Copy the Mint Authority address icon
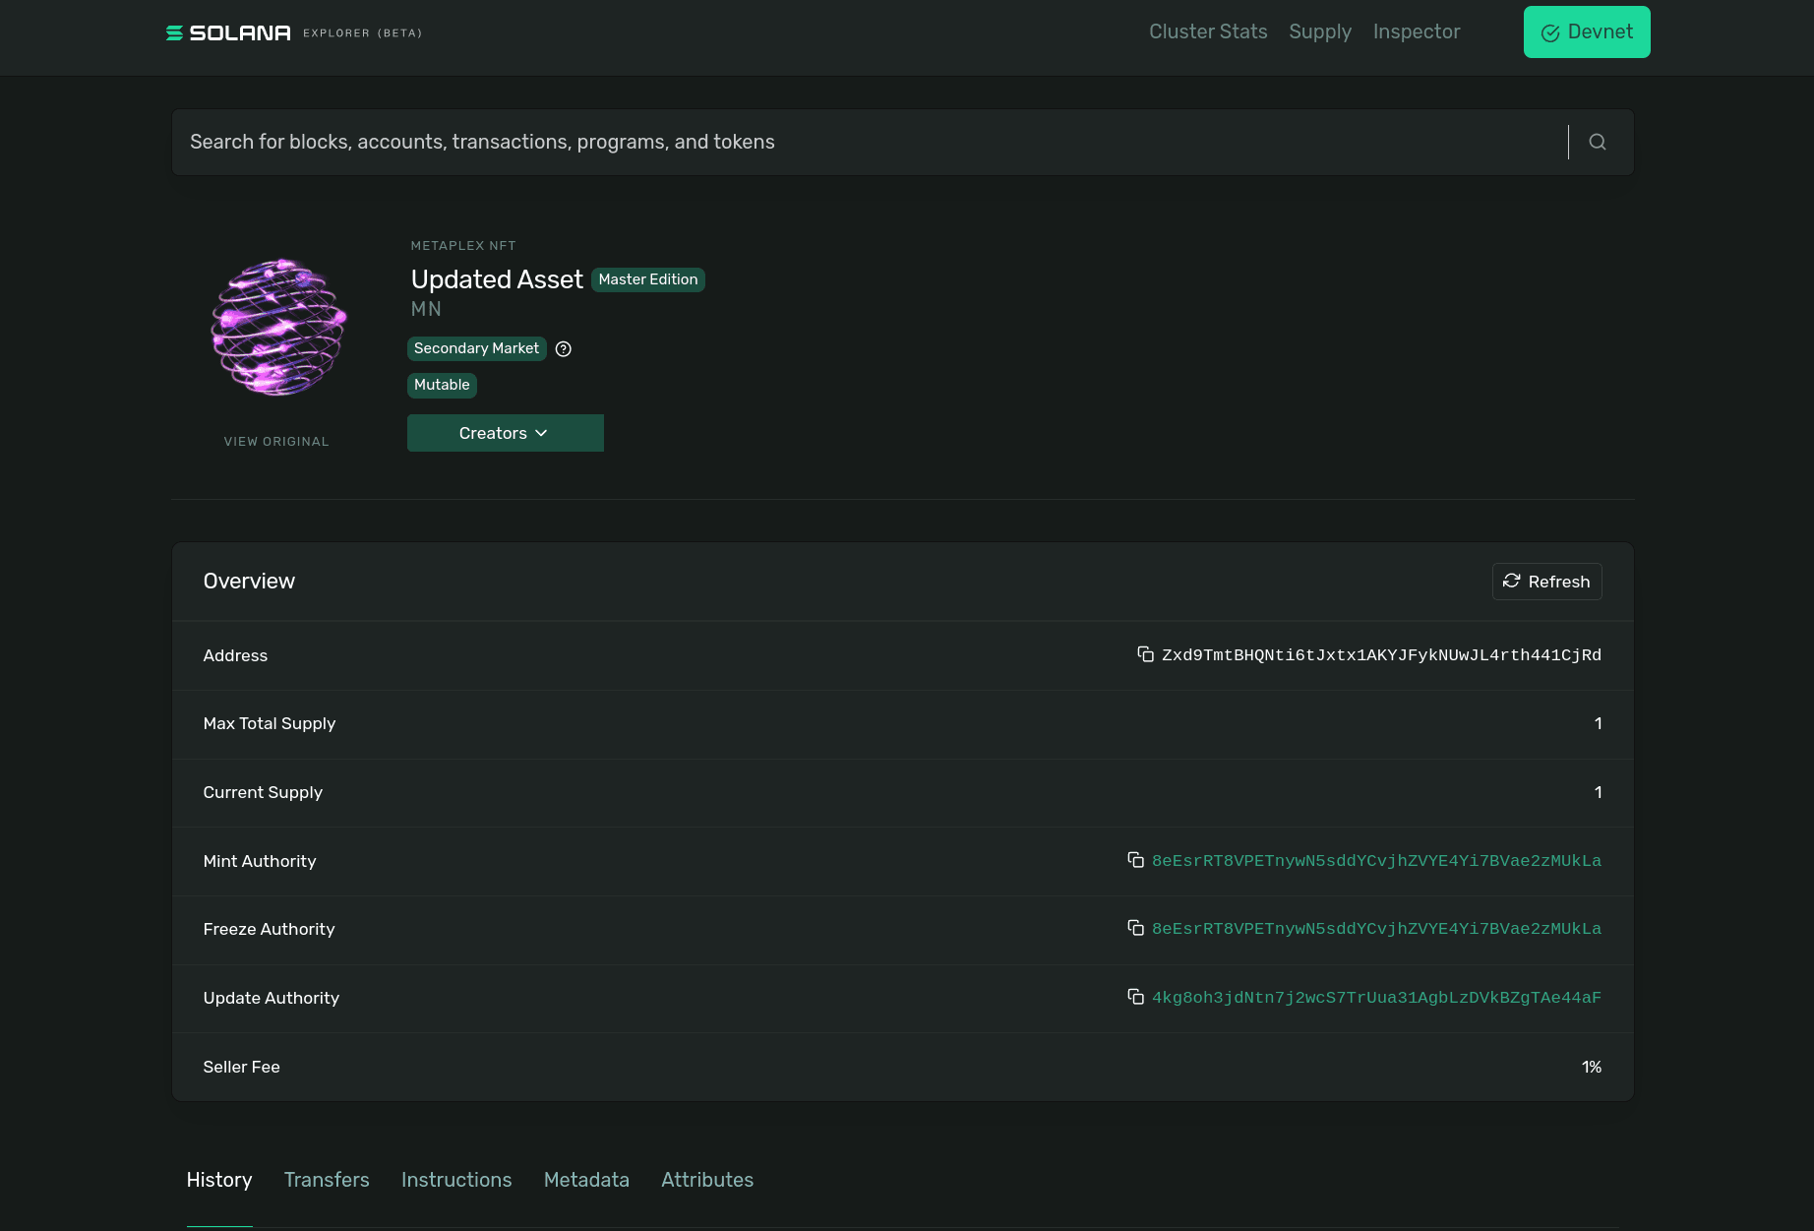The image size is (1814, 1231). point(1136,860)
